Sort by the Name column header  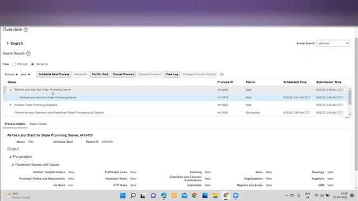tap(12, 82)
